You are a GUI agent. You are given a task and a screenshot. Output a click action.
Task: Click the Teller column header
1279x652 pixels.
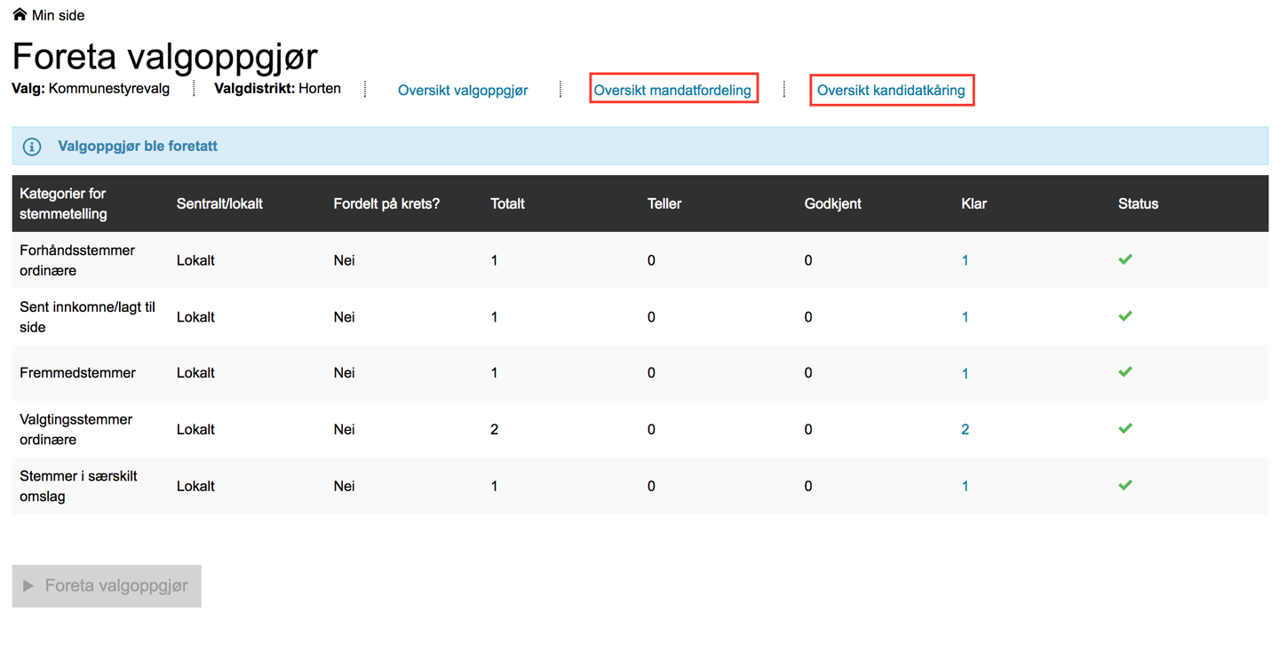(664, 204)
